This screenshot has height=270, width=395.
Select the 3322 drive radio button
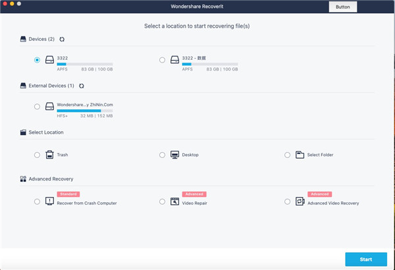click(x=37, y=60)
